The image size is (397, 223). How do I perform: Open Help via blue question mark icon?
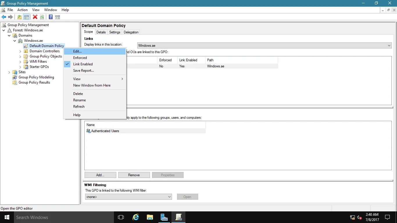(51, 17)
